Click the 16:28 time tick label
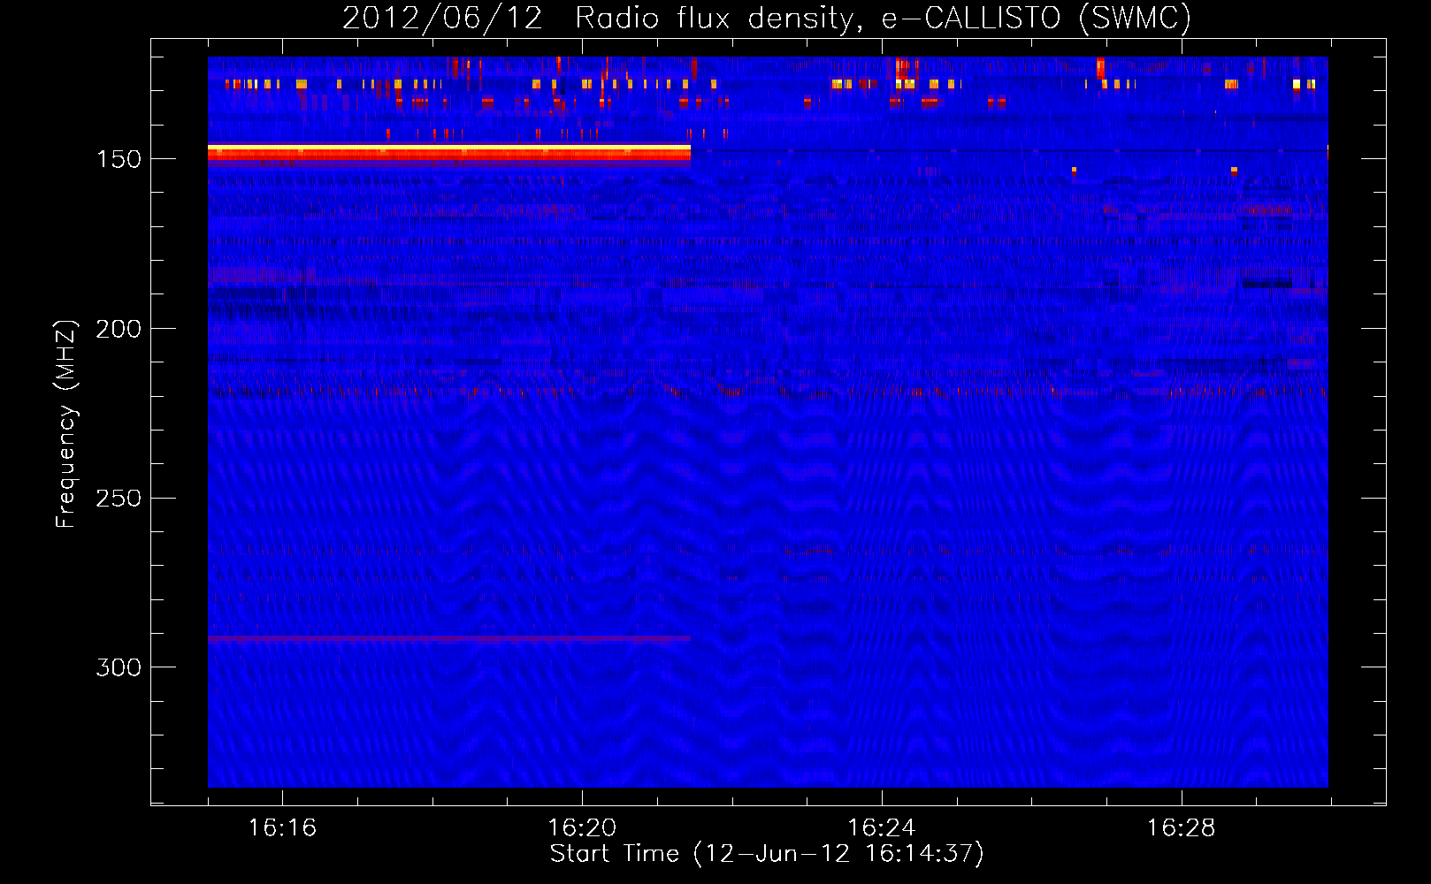The width and height of the screenshot is (1431, 884). pyautogui.click(x=1182, y=828)
